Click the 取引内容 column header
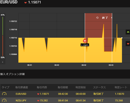The image size is (130, 103). tap(42, 87)
